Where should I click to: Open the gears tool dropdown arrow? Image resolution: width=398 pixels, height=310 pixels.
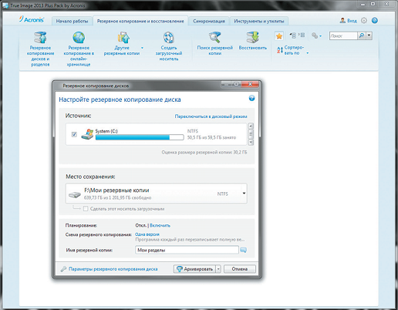click(x=320, y=36)
